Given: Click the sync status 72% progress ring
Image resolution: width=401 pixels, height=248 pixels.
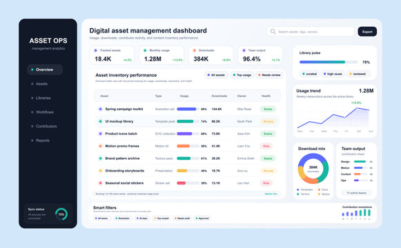Looking at the screenshot, I should pyautogui.click(x=61, y=214).
